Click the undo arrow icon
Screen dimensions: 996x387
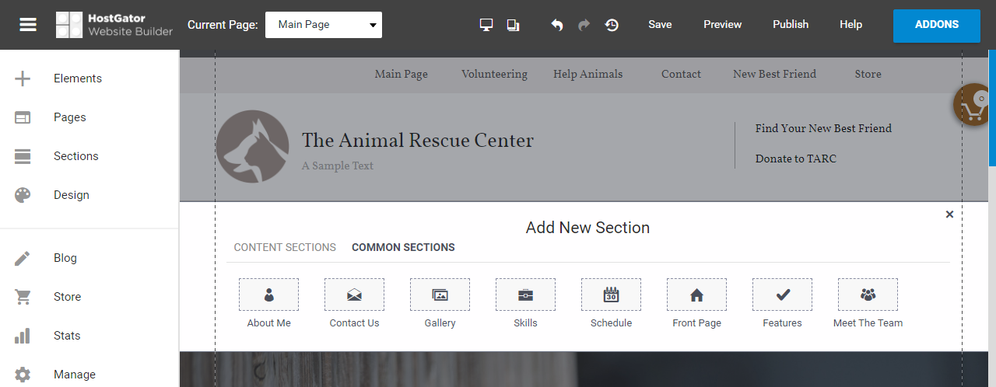(556, 25)
